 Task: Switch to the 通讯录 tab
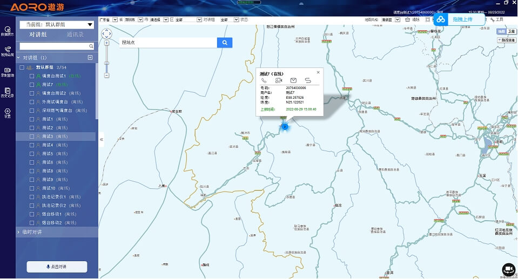tap(75, 35)
